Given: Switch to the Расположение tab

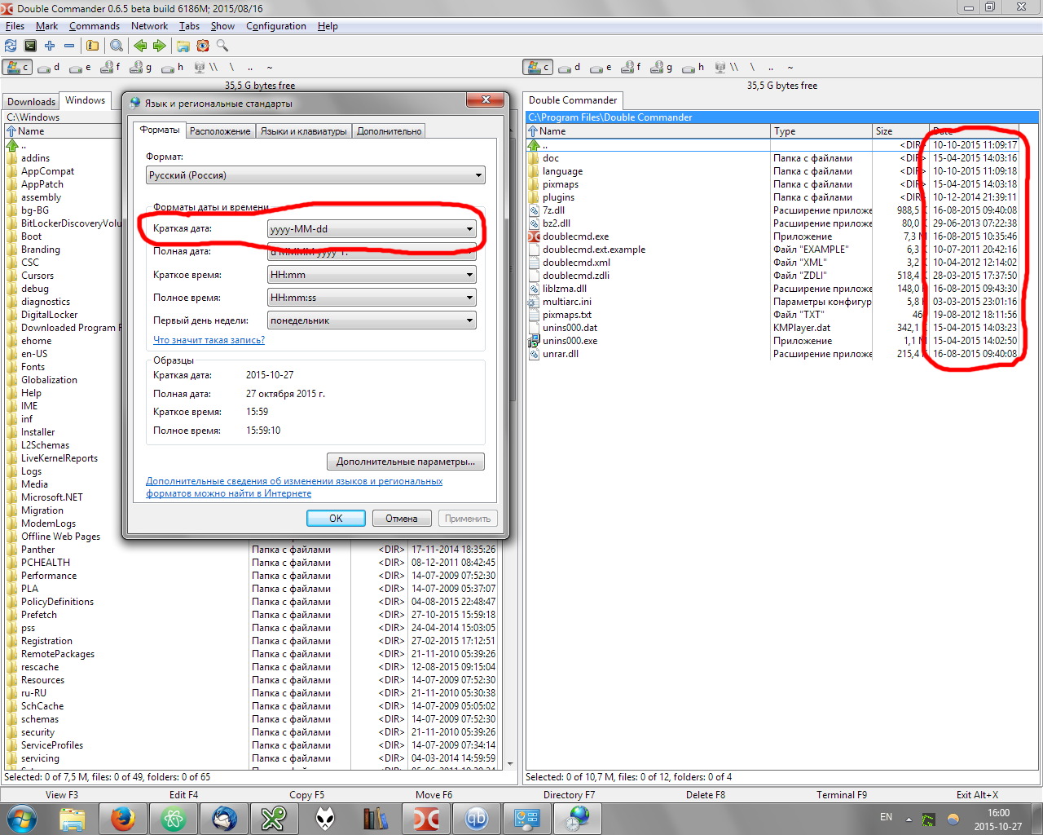Looking at the screenshot, I should [x=220, y=131].
